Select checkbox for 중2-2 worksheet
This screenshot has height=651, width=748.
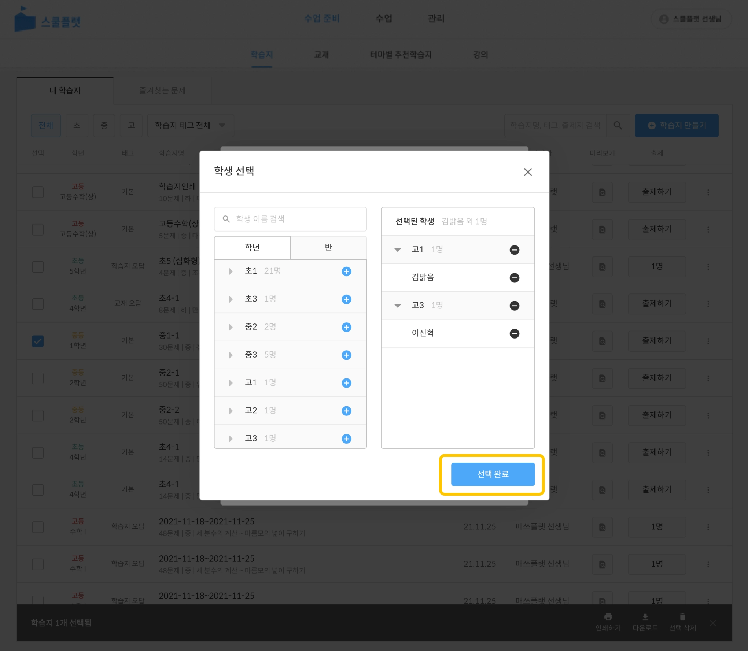[38, 415]
